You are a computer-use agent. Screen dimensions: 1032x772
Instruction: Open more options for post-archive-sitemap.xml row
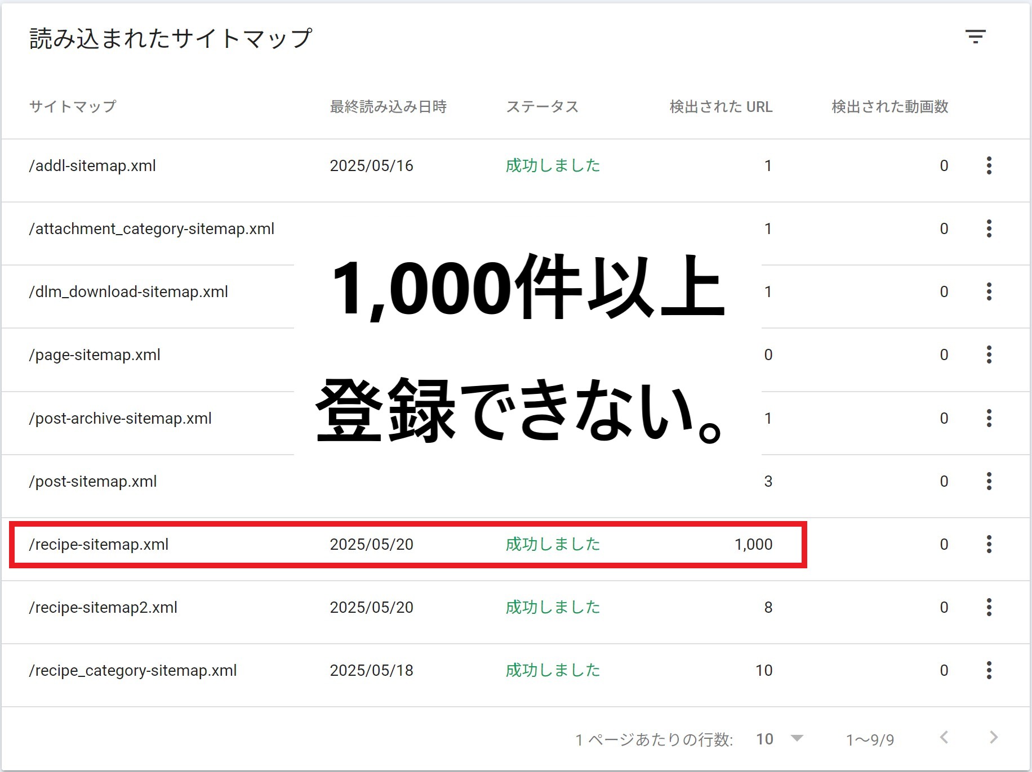pos(989,418)
